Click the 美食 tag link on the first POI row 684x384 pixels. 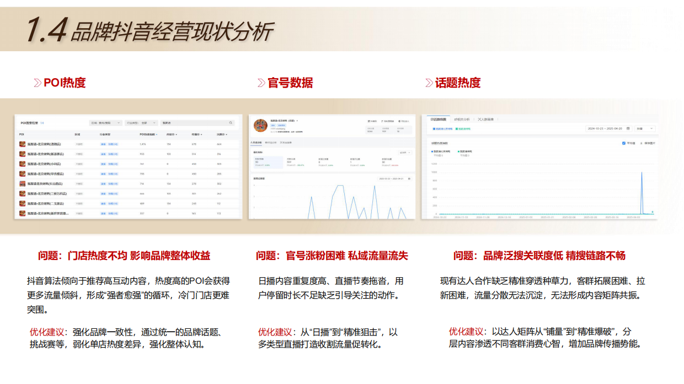[x=102, y=144]
